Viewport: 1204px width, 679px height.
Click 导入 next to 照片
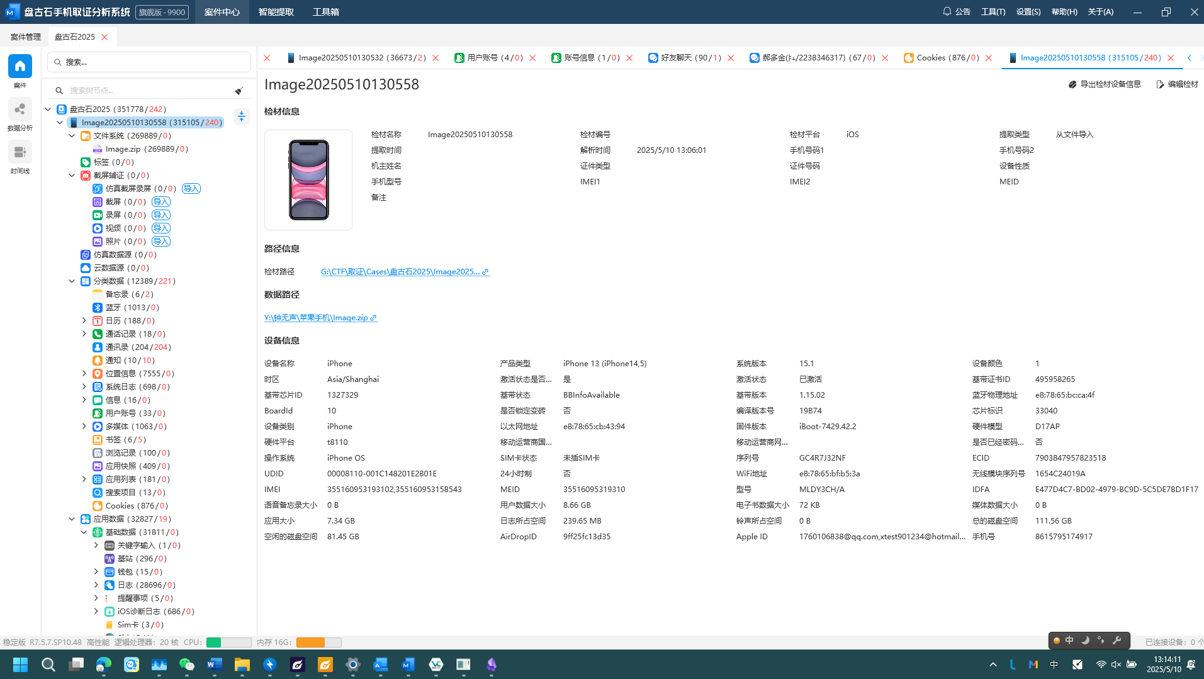161,242
